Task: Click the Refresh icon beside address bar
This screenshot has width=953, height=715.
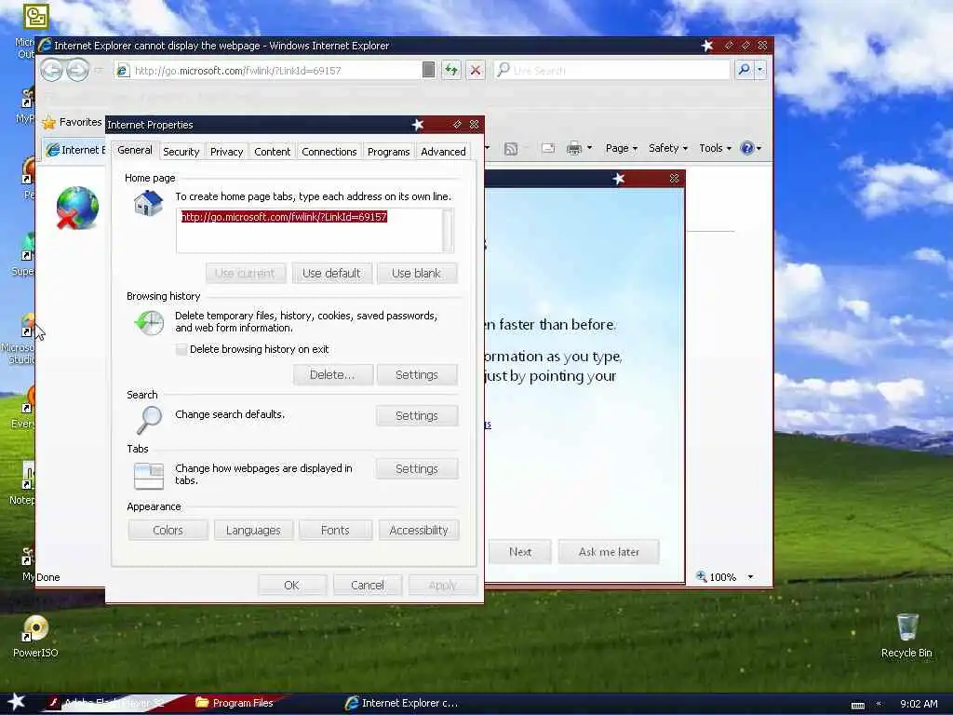Action: 451,71
